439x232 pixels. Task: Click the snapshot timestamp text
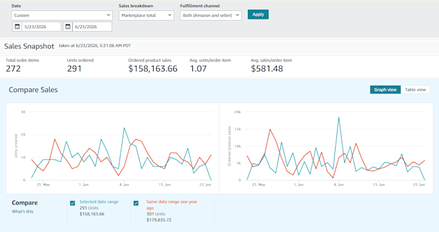[x=95, y=46]
